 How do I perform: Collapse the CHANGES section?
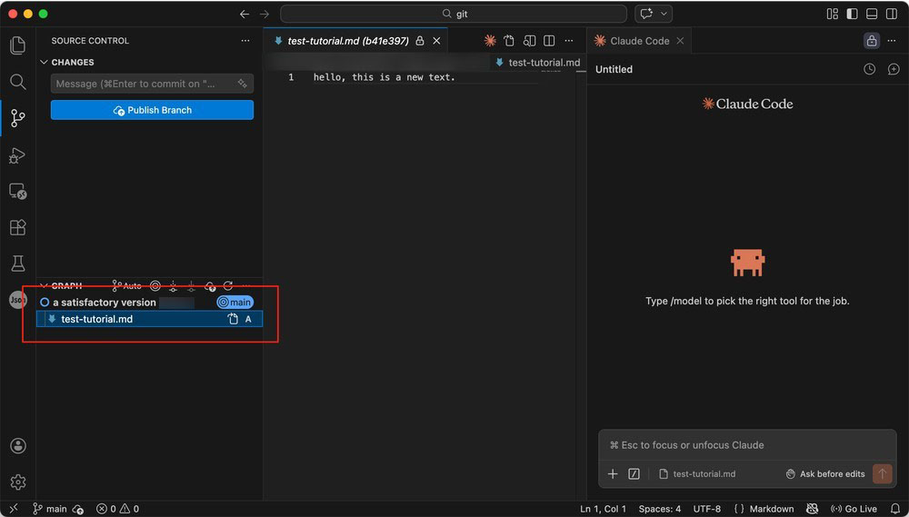click(44, 62)
